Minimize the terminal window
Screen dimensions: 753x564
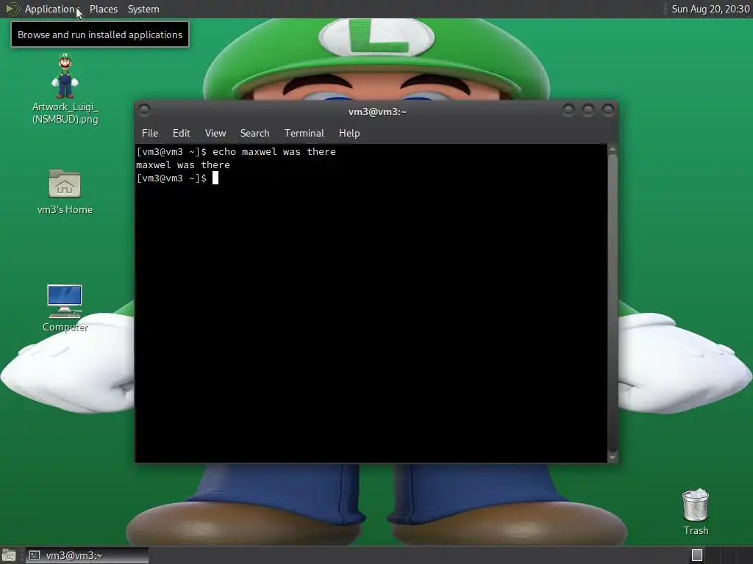pyautogui.click(x=568, y=110)
